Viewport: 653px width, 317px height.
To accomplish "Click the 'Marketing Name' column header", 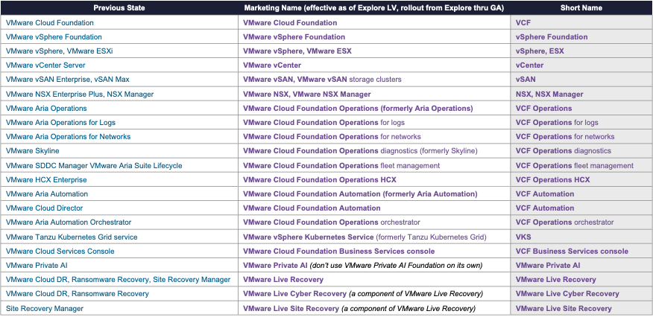I will (x=374, y=8).
